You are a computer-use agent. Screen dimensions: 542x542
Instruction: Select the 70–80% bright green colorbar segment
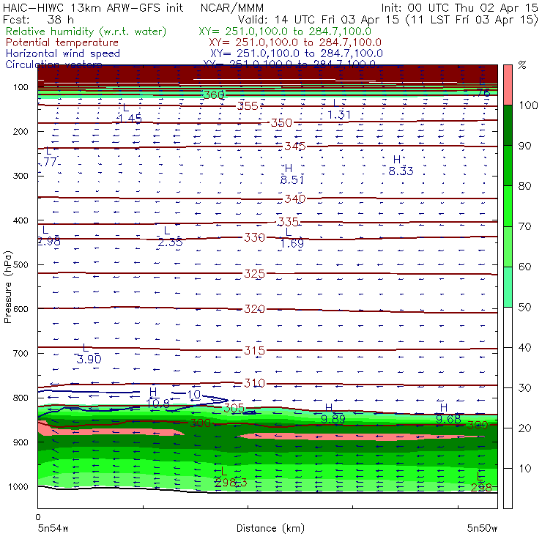508,206
